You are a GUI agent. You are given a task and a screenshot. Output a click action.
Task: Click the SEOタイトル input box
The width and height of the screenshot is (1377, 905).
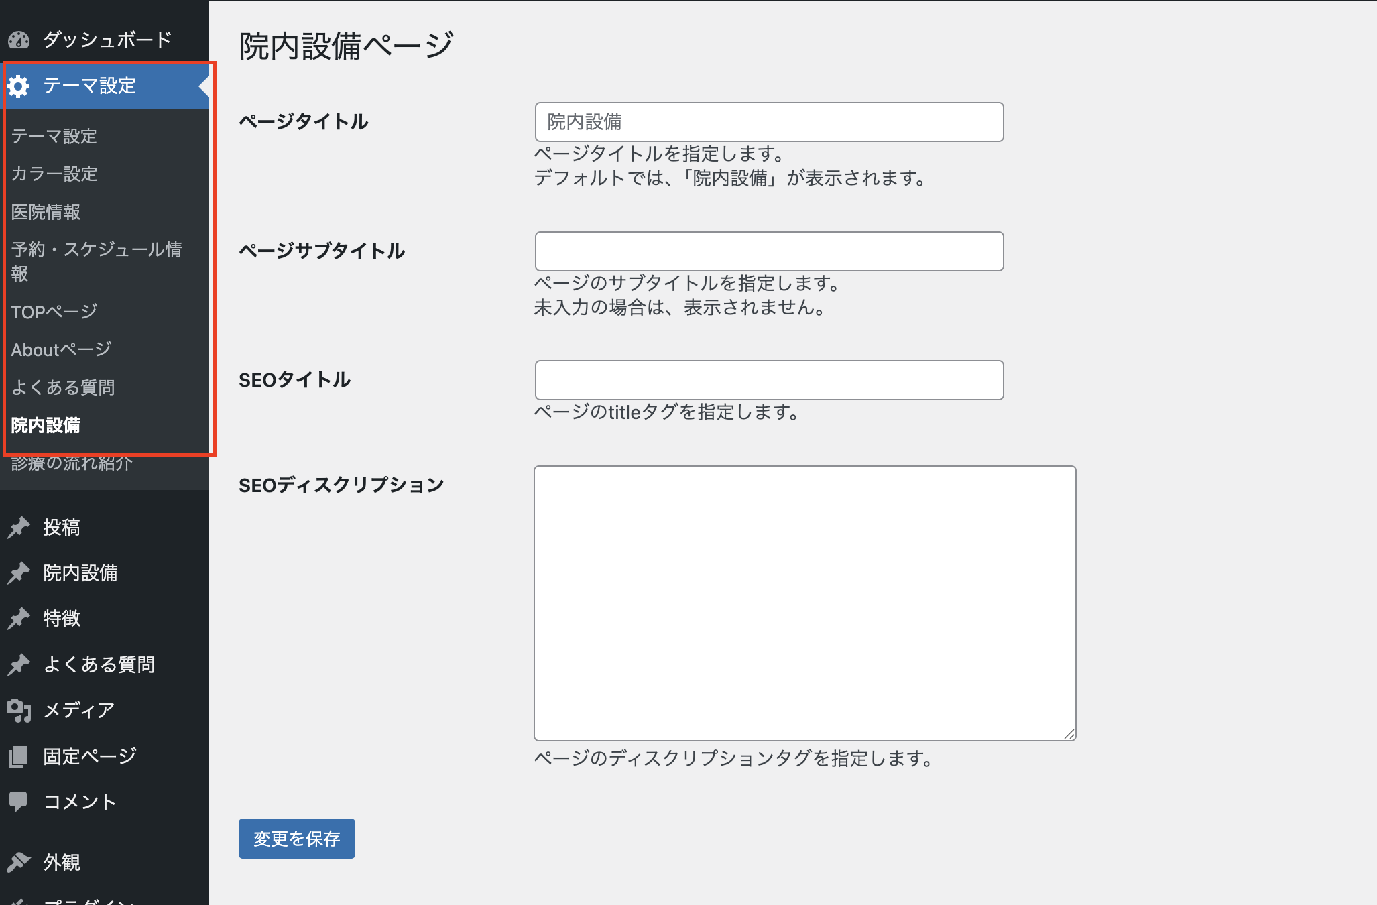[769, 380]
